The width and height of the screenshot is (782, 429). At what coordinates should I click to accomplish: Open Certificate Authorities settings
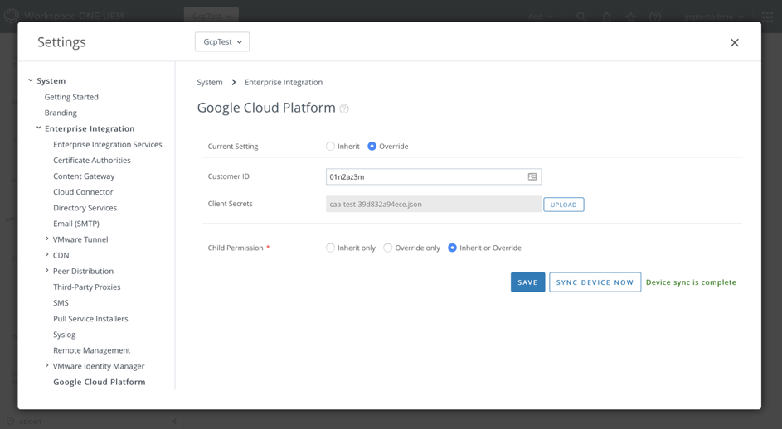tap(92, 161)
